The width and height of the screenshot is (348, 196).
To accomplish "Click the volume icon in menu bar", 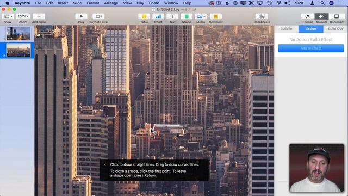I will (288, 3).
